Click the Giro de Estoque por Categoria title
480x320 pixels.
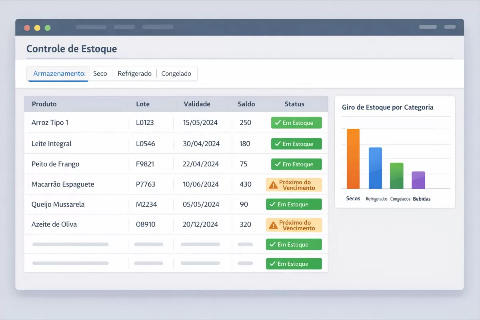[388, 107]
